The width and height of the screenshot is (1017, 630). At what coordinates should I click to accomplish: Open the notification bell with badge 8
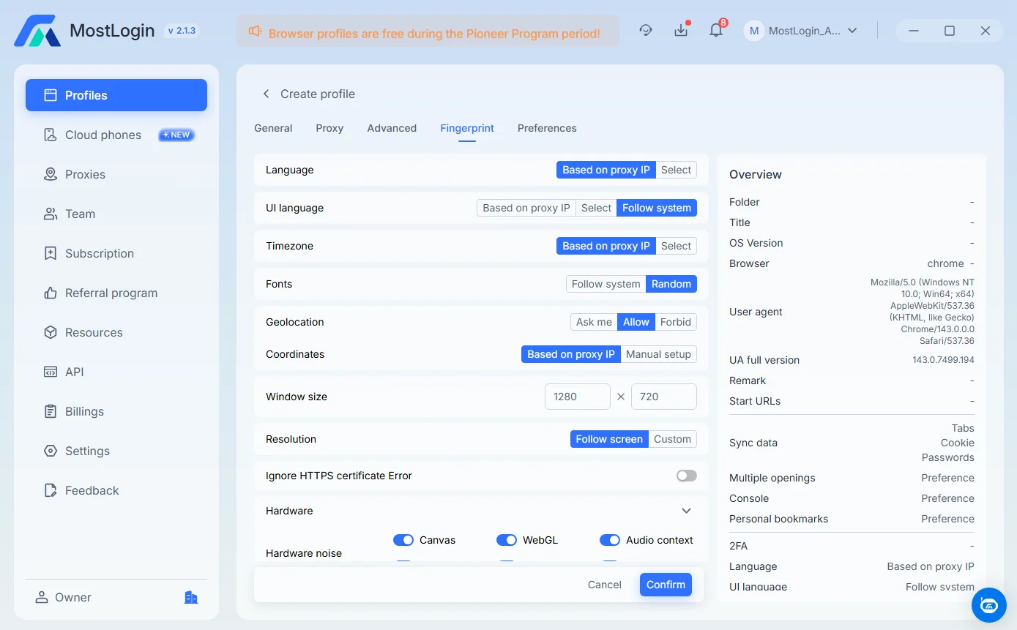point(716,30)
